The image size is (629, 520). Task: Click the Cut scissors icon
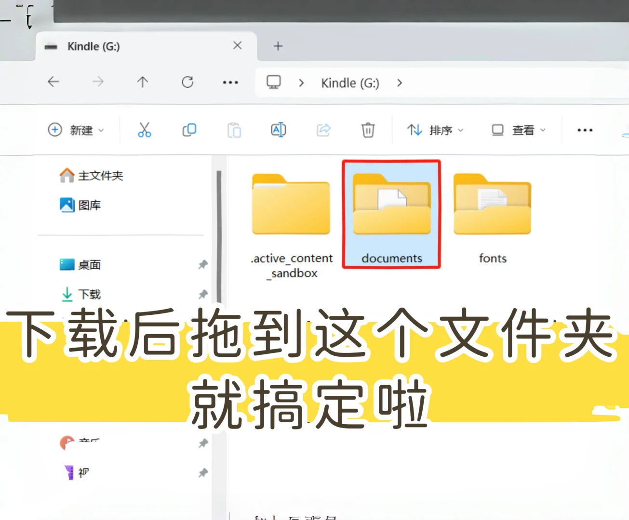[144, 130]
